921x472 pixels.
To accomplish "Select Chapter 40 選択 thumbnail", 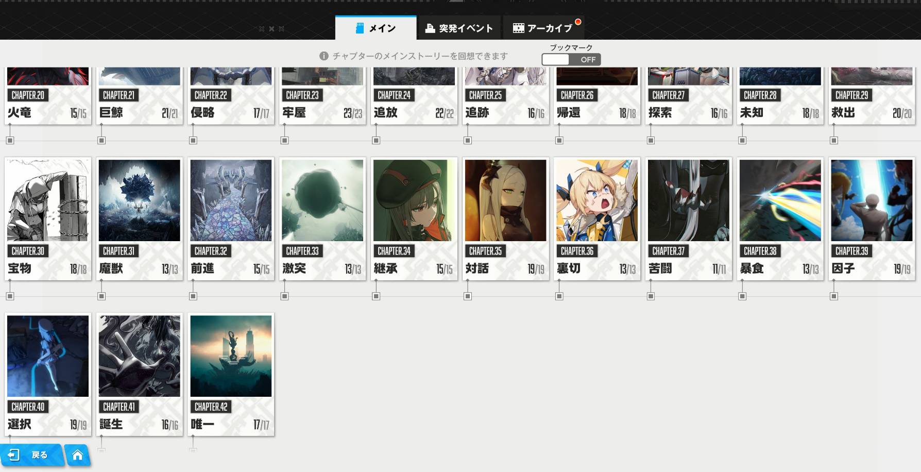I will point(48,356).
